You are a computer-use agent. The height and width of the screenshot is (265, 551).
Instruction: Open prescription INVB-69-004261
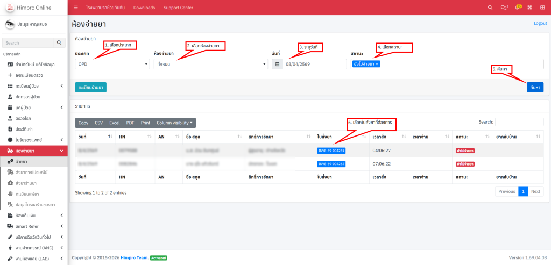(331, 151)
